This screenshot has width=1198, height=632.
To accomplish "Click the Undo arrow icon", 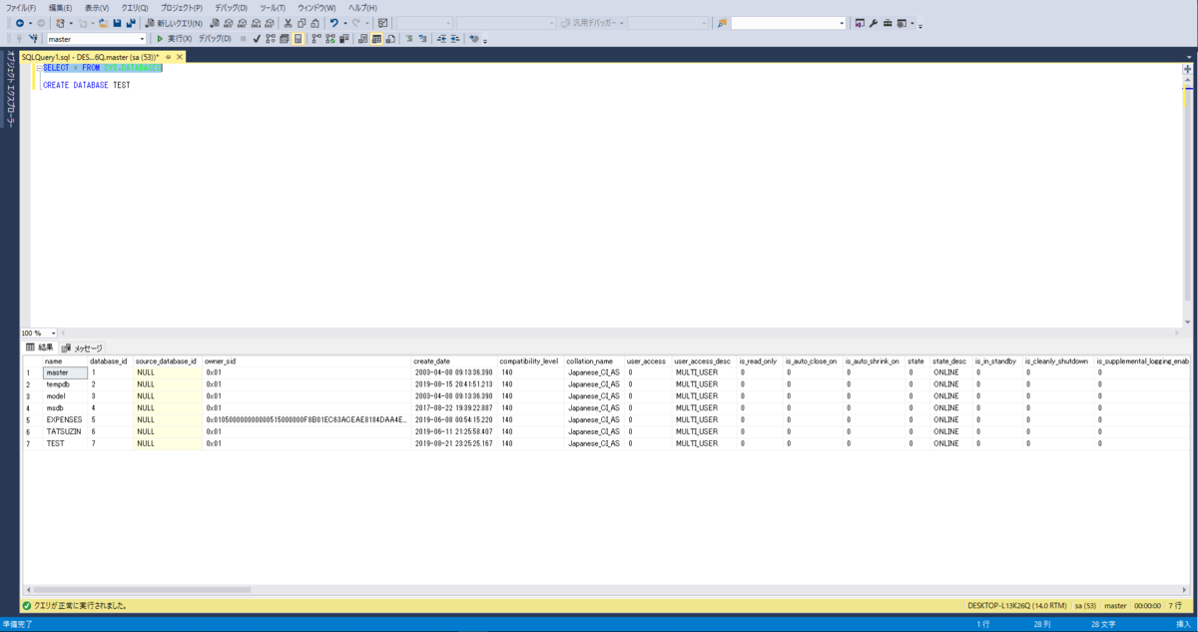I will 334,23.
